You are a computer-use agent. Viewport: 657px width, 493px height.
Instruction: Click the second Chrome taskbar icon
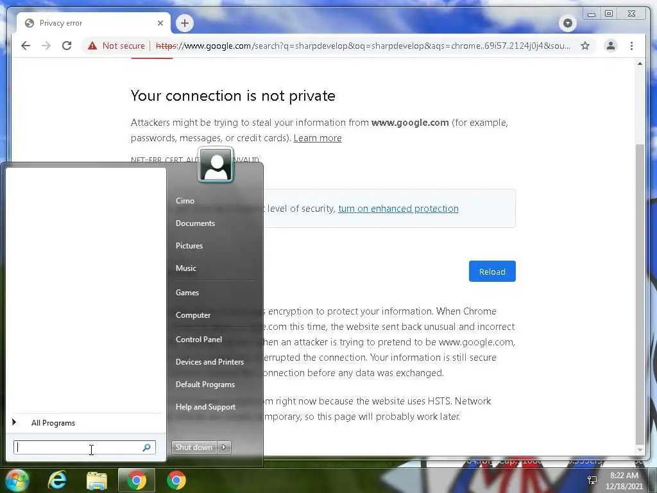click(x=176, y=480)
